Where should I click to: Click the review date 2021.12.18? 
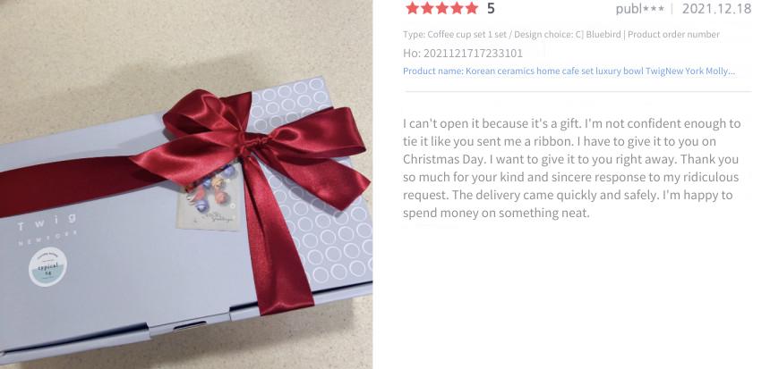(716, 9)
